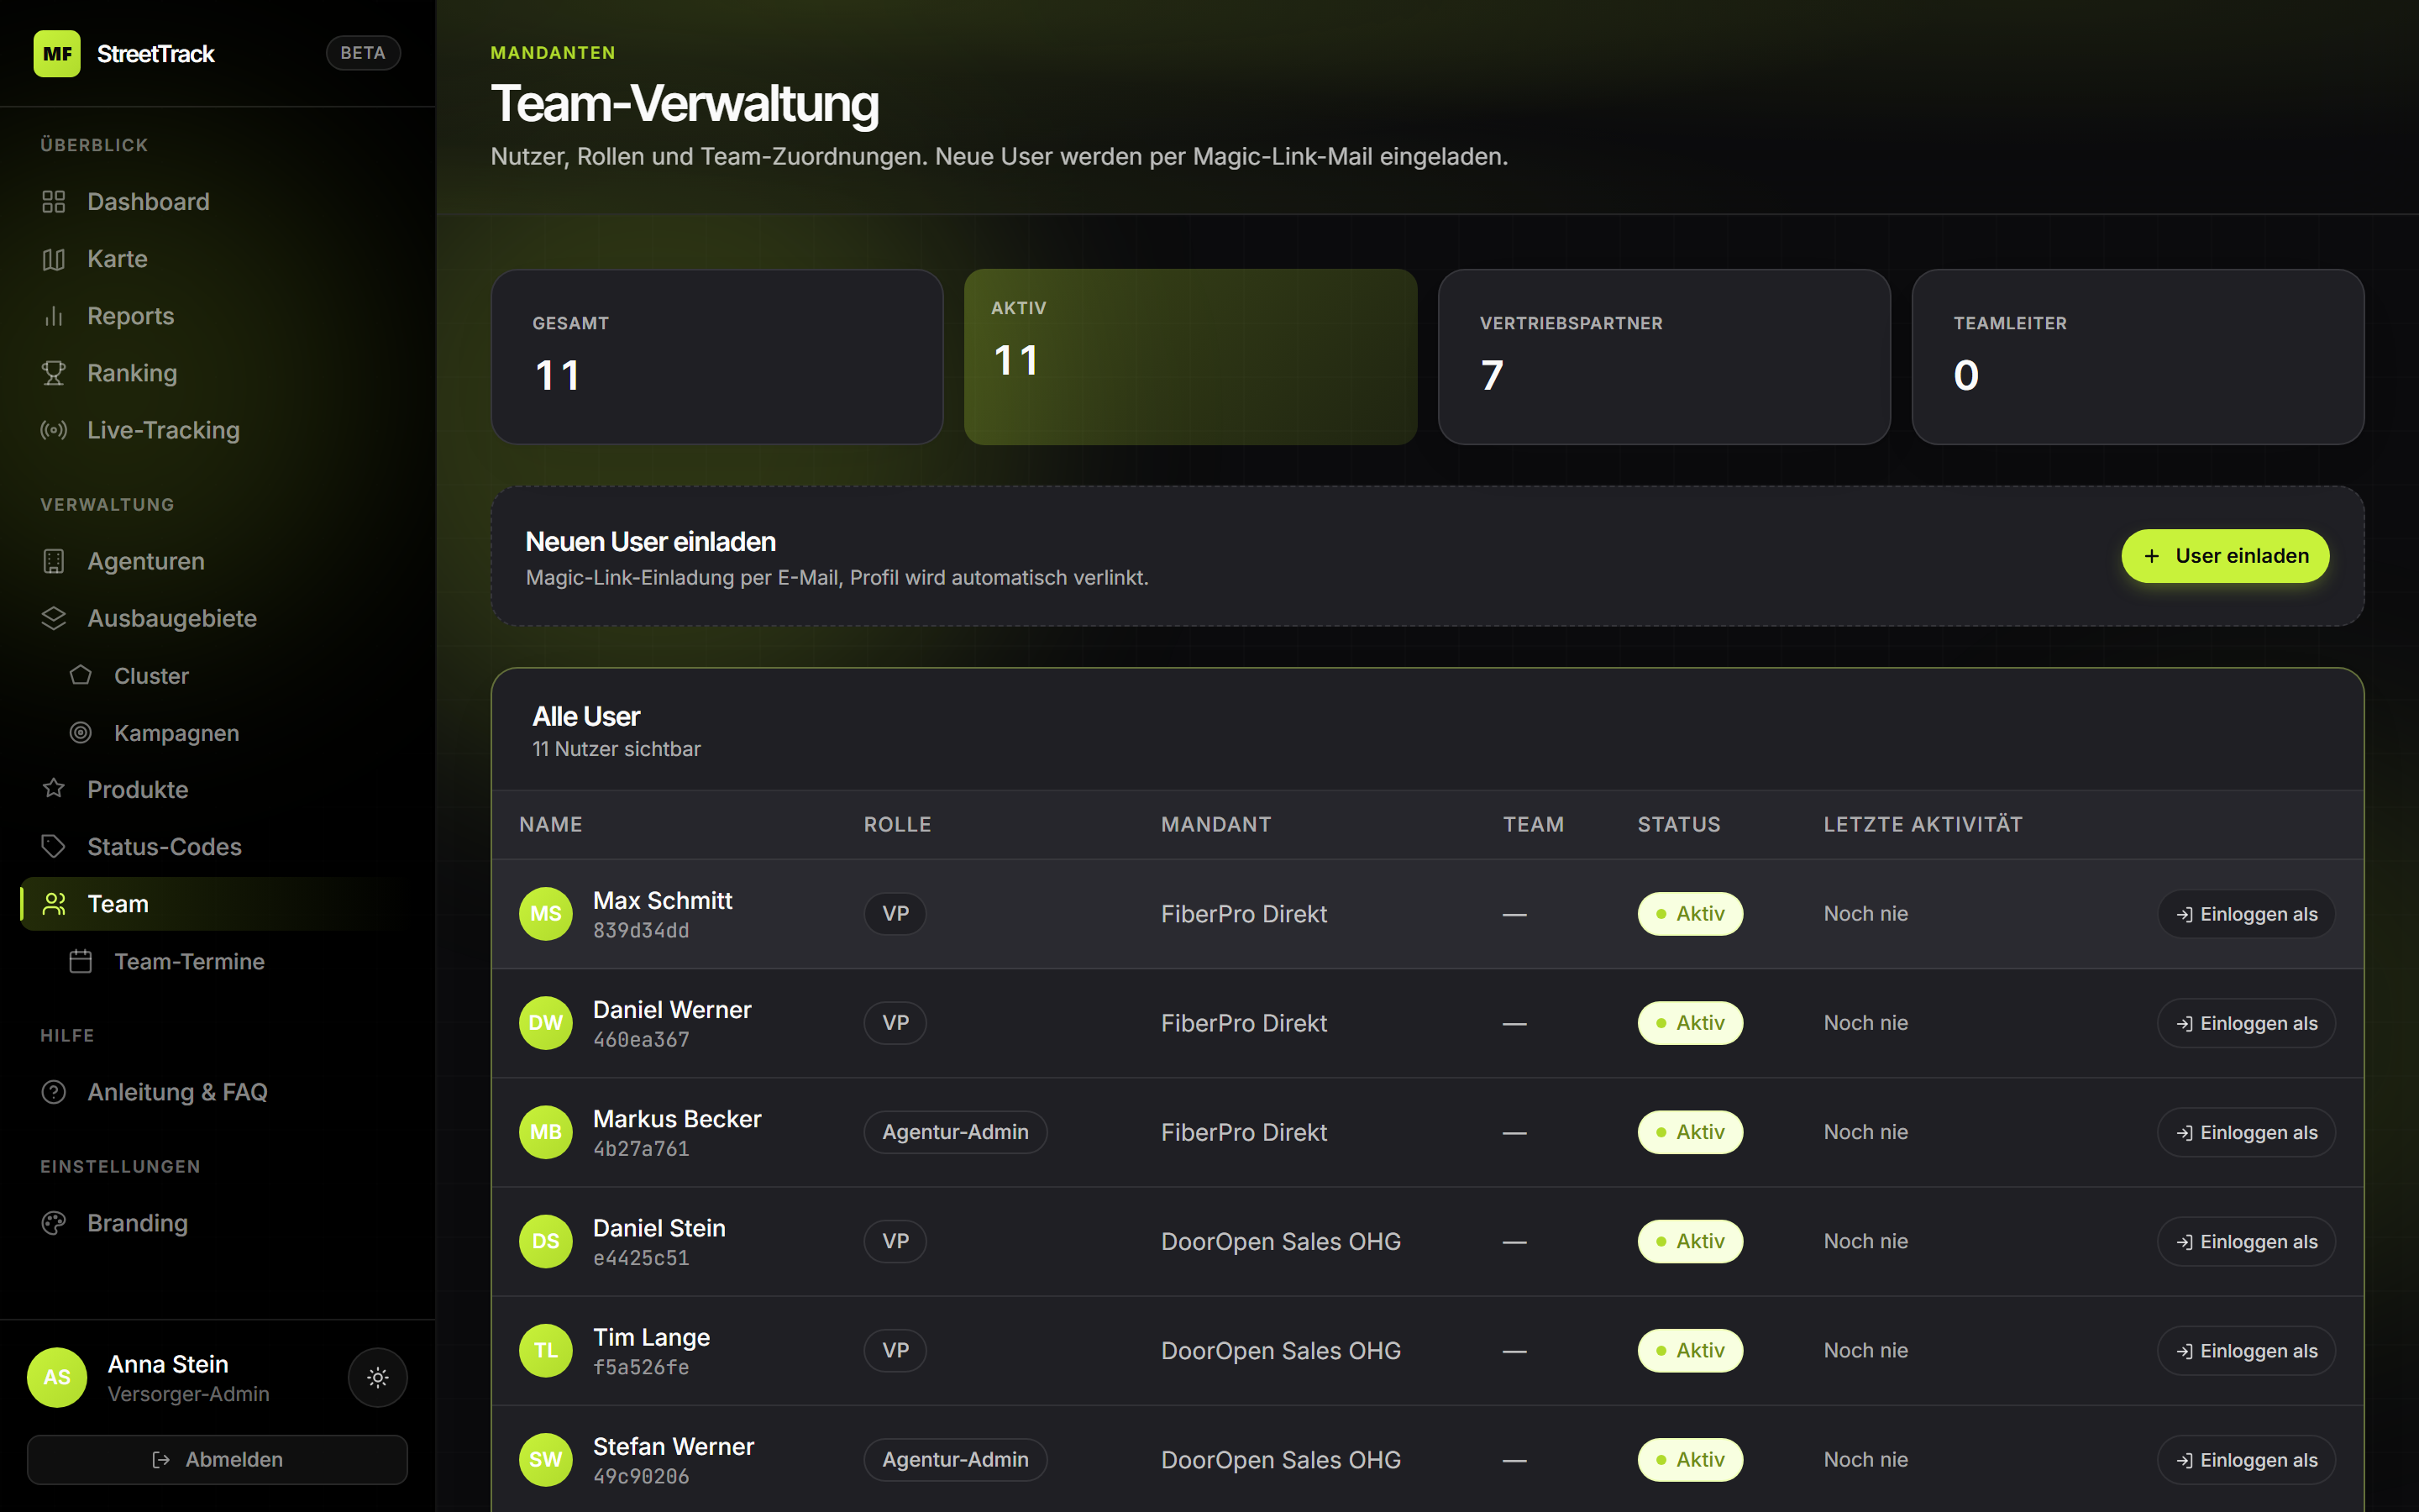
Task: Click the Agenturen building icon
Action: [x=54, y=561]
